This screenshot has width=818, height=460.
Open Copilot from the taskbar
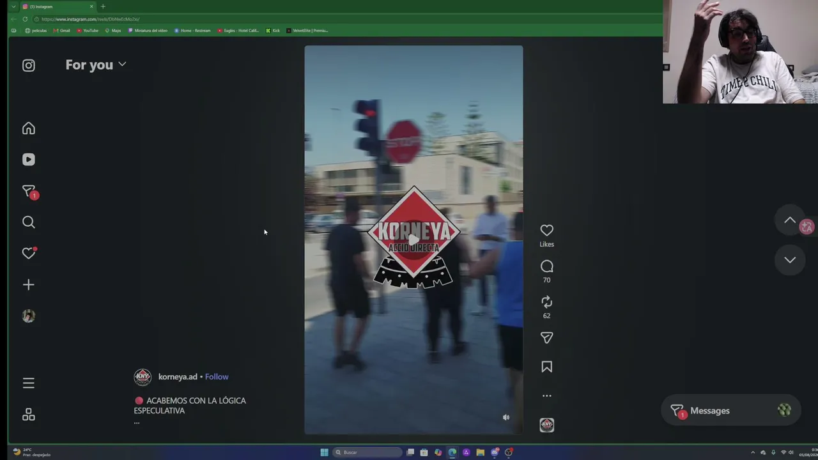coord(438,452)
